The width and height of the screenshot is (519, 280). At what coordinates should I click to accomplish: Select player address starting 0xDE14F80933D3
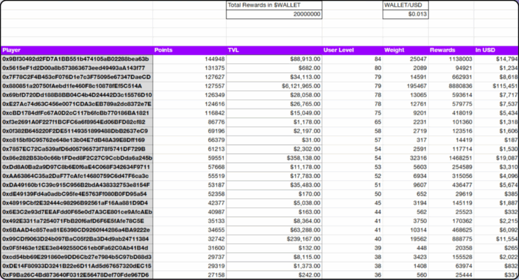pyautogui.click(x=77, y=266)
